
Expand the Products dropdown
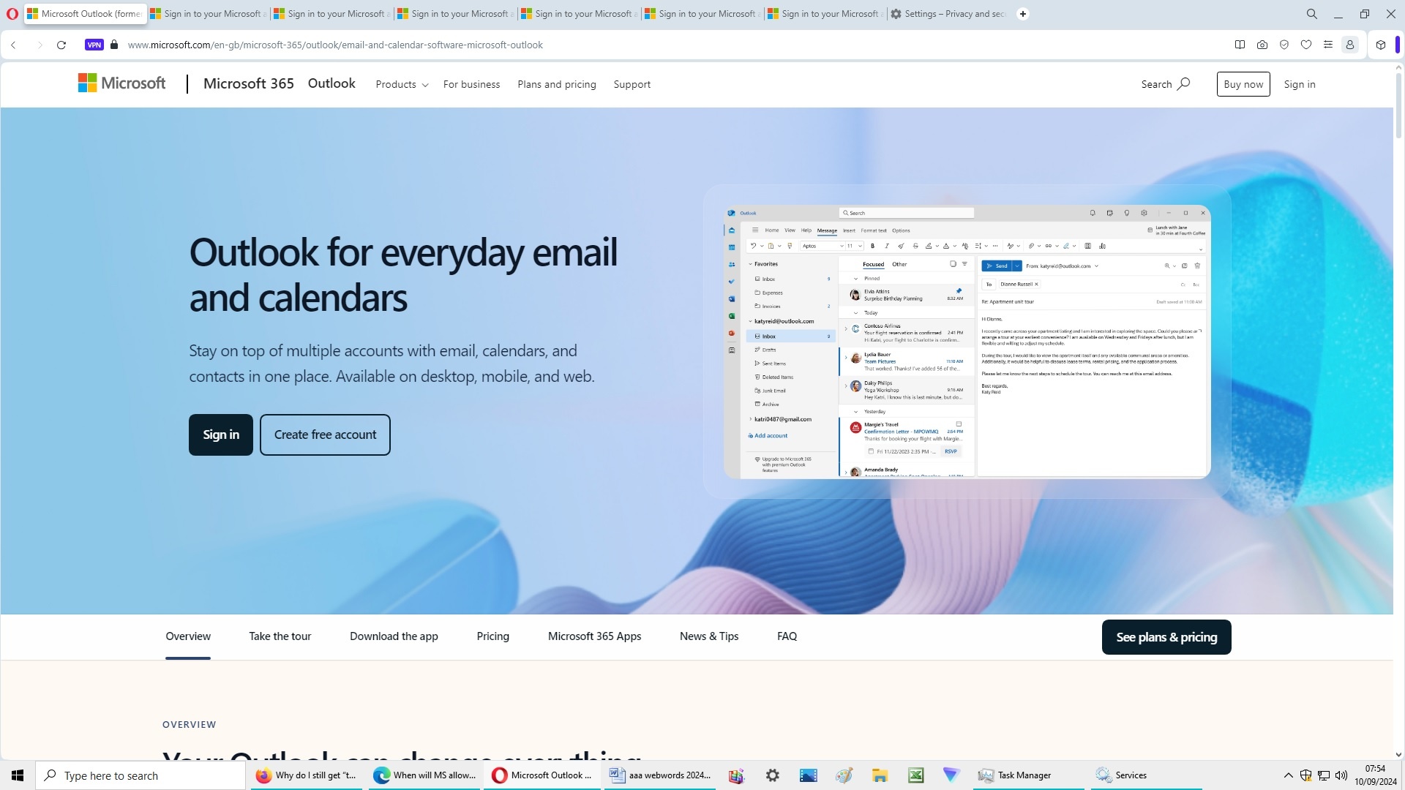[402, 84]
